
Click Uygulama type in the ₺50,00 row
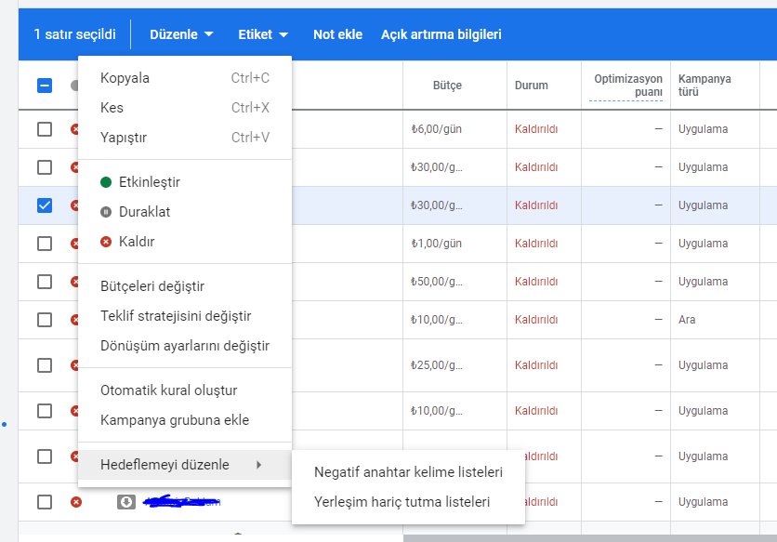[703, 282]
